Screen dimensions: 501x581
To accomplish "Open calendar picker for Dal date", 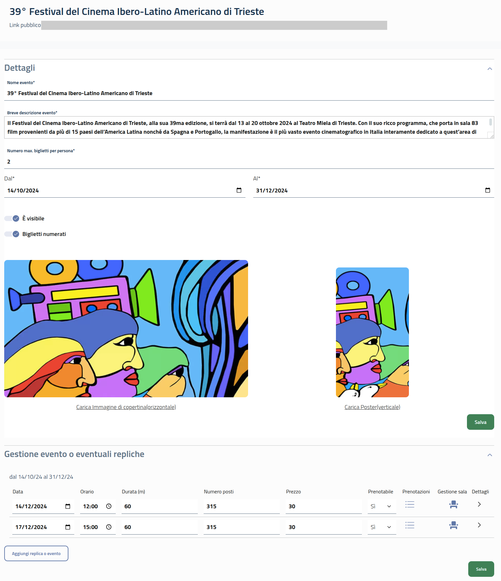I will pos(239,190).
